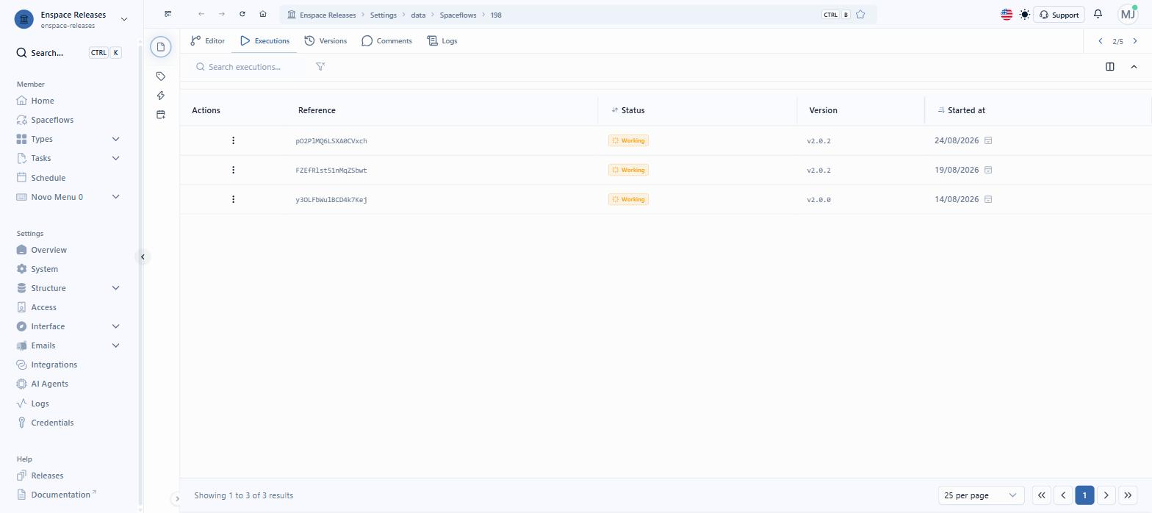
Task: Expand the Emails settings section
Action: (x=115, y=345)
